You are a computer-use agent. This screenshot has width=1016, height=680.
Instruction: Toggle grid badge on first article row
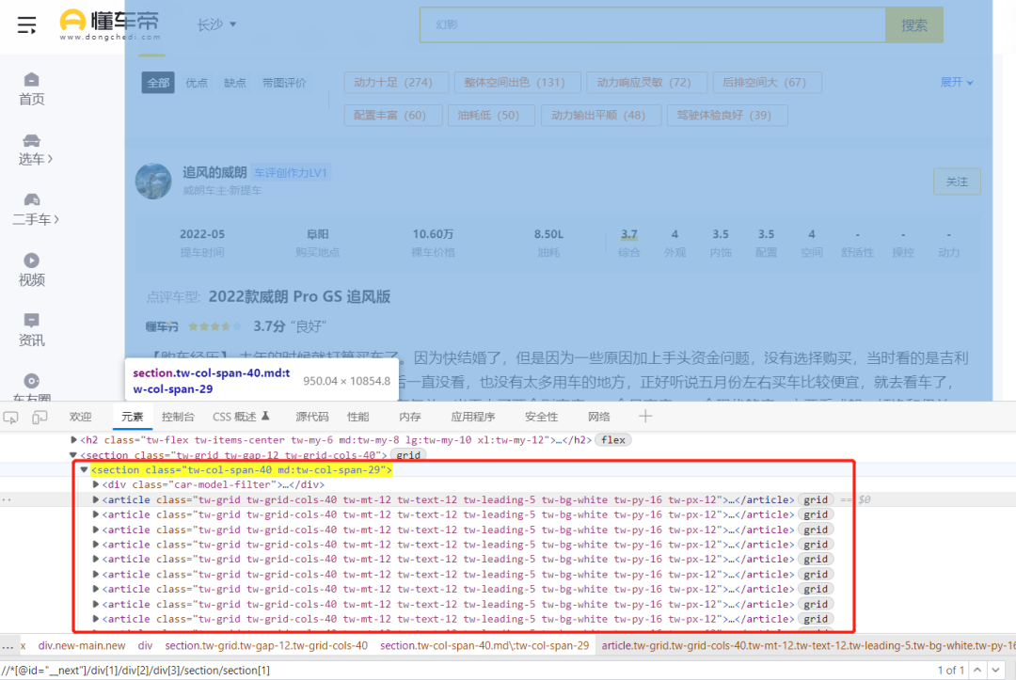point(816,500)
